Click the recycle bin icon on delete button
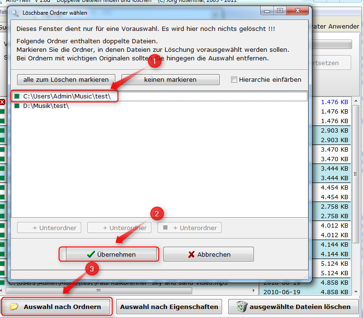 coord(241,307)
